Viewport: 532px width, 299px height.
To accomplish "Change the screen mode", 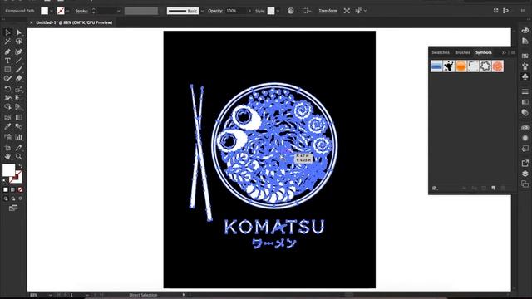I will tap(13, 208).
